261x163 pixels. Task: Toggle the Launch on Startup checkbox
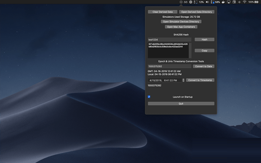[x=149, y=96]
